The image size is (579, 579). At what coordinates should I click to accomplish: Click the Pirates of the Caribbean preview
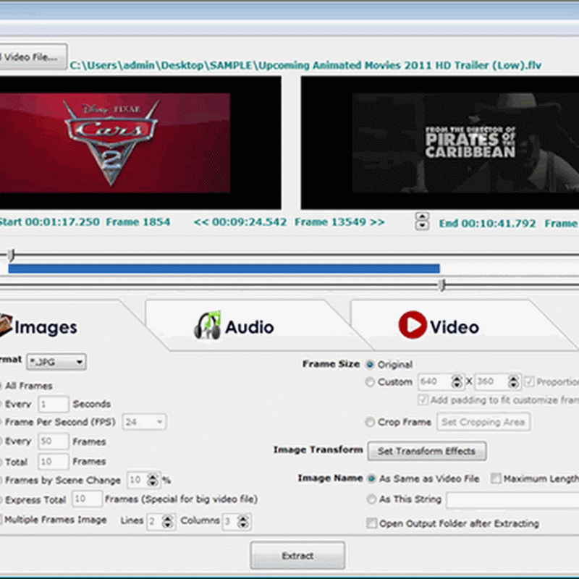click(440, 143)
